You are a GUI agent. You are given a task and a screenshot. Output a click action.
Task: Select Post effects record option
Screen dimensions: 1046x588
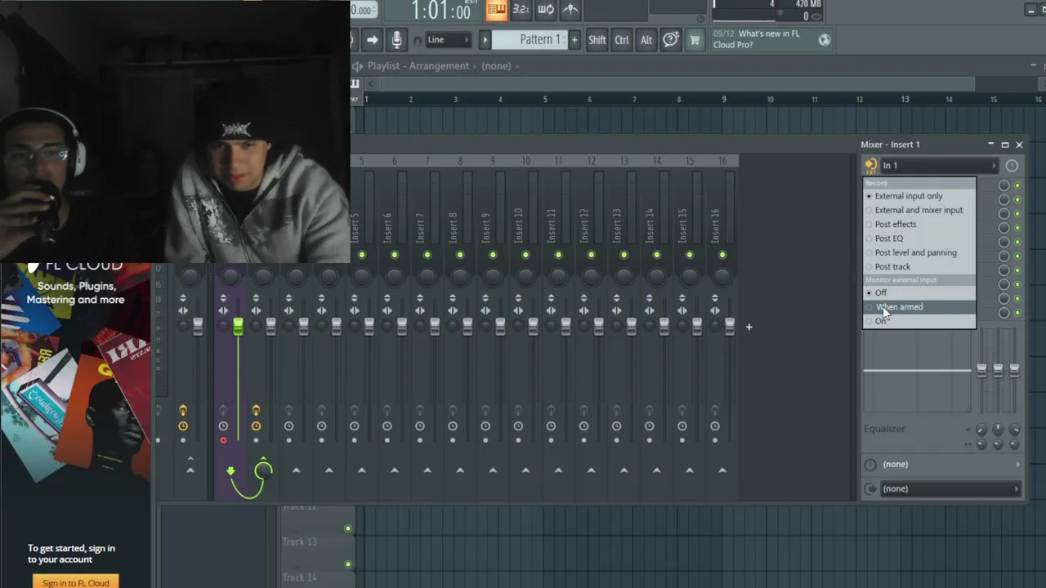pyautogui.click(x=919, y=225)
